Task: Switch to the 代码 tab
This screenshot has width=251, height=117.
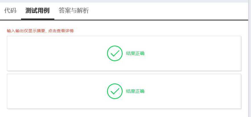Action: click(10, 11)
